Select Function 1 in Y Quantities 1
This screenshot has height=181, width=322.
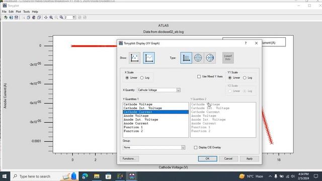(x=155, y=127)
